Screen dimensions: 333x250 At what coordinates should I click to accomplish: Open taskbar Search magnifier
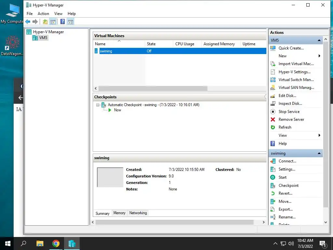(23, 243)
